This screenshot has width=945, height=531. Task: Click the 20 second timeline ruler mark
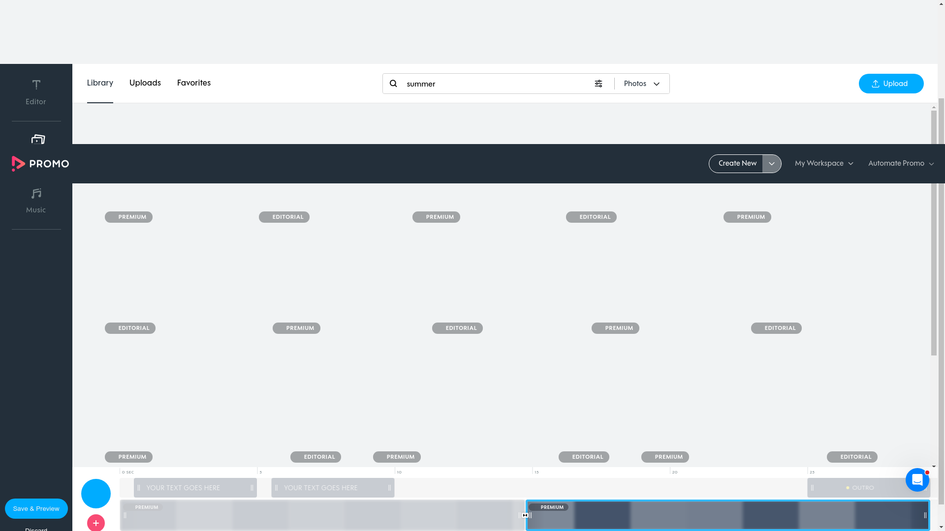coord(675,472)
